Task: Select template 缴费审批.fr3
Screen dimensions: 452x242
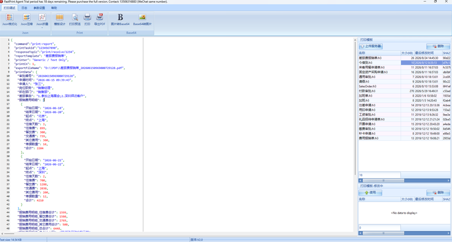Action: tap(379, 129)
